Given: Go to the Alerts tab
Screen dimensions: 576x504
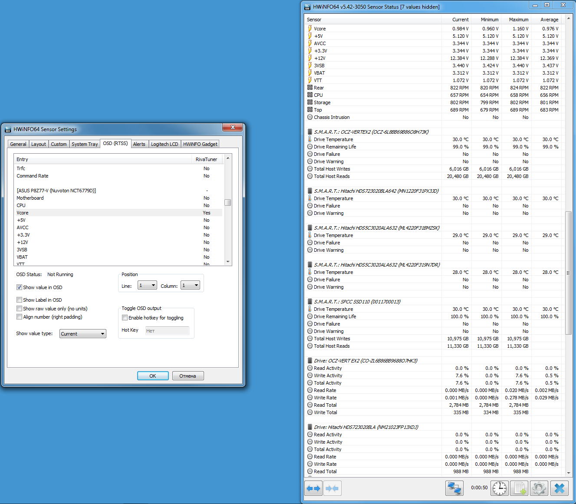Looking at the screenshot, I should pos(139,144).
